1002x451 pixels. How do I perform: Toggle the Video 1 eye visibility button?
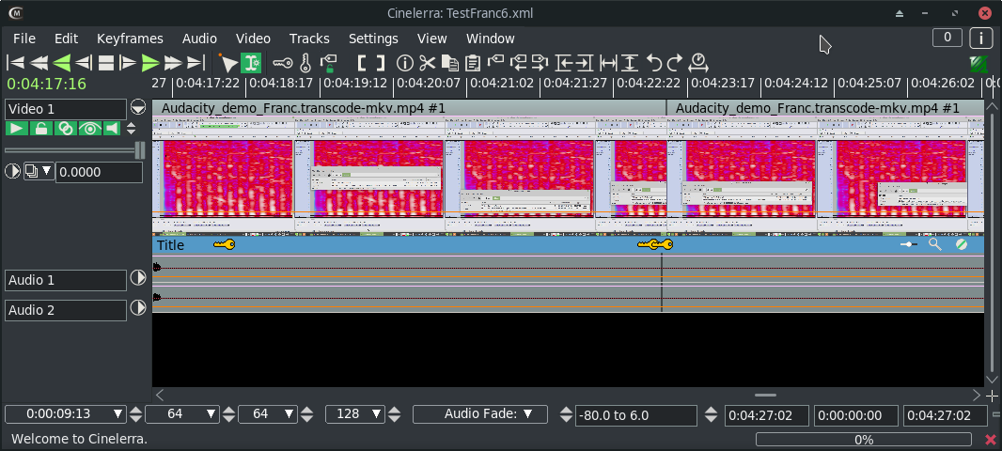click(89, 129)
